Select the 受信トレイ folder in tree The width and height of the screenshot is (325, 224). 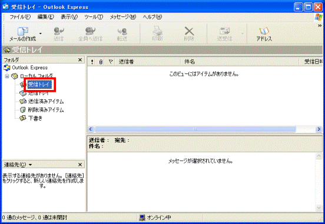coord(39,85)
